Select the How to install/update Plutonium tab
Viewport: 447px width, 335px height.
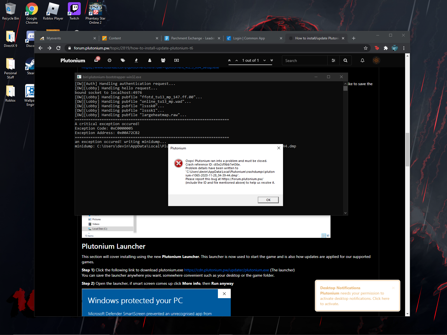317,38
